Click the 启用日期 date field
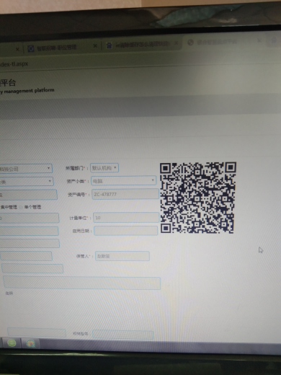Image resolution: width=281 pixels, height=375 pixels. (x=126, y=231)
